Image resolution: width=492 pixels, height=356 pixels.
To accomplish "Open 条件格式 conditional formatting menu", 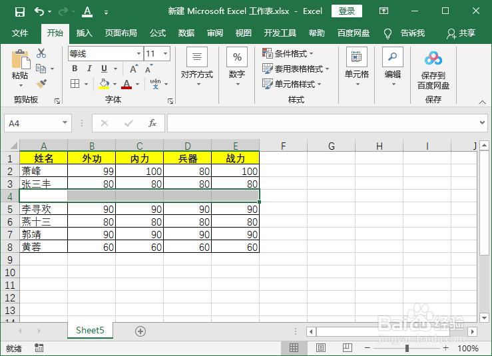I will tap(288, 54).
